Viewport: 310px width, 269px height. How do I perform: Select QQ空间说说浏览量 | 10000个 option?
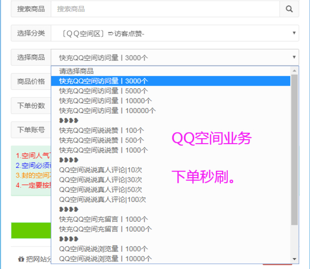point(170,259)
